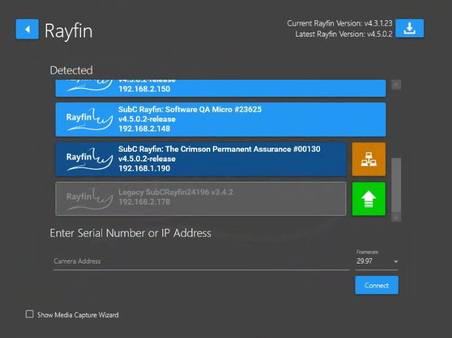This screenshot has height=338, width=452.
Task: Select The Crimson Permanent Assurance #00130 camera
Action: 201,159
